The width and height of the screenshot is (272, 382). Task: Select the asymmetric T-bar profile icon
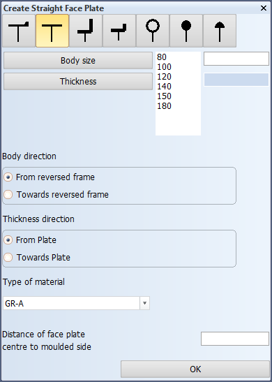pyautogui.click(x=19, y=31)
